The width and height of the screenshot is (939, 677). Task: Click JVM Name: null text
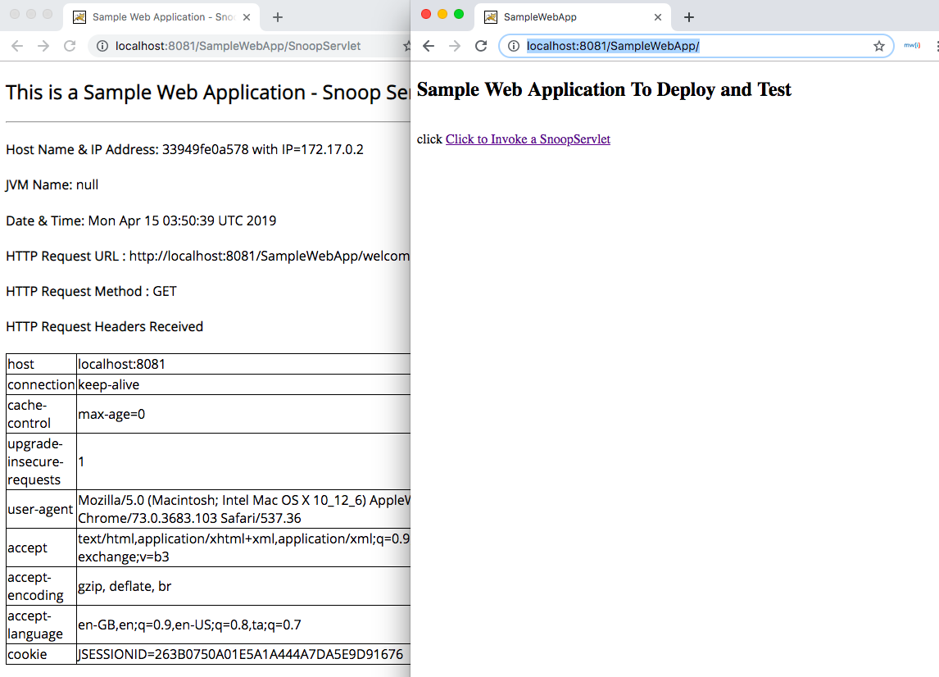tap(52, 184)
